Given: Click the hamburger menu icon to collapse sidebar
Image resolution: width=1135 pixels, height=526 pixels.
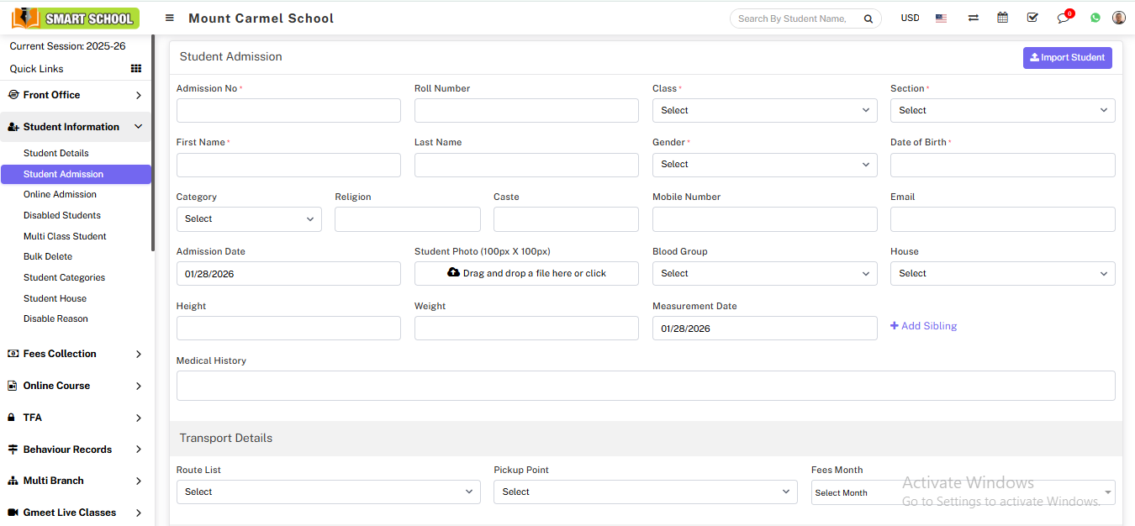Looking at the screenshot, I should pyautogui.click(x=170, y=18).
